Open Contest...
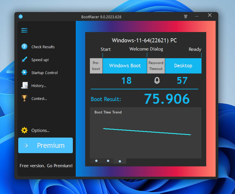Image resolution: width=235 pixels, height=194 pixels. (x=39, y=98)
